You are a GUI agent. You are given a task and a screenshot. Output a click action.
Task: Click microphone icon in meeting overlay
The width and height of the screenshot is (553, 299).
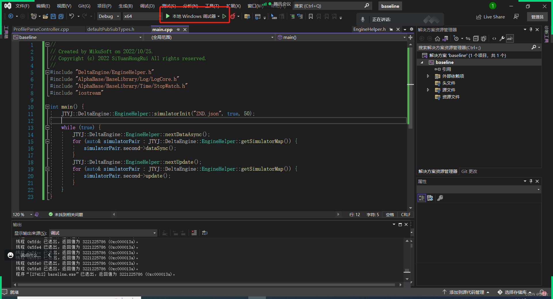[363, 19]
